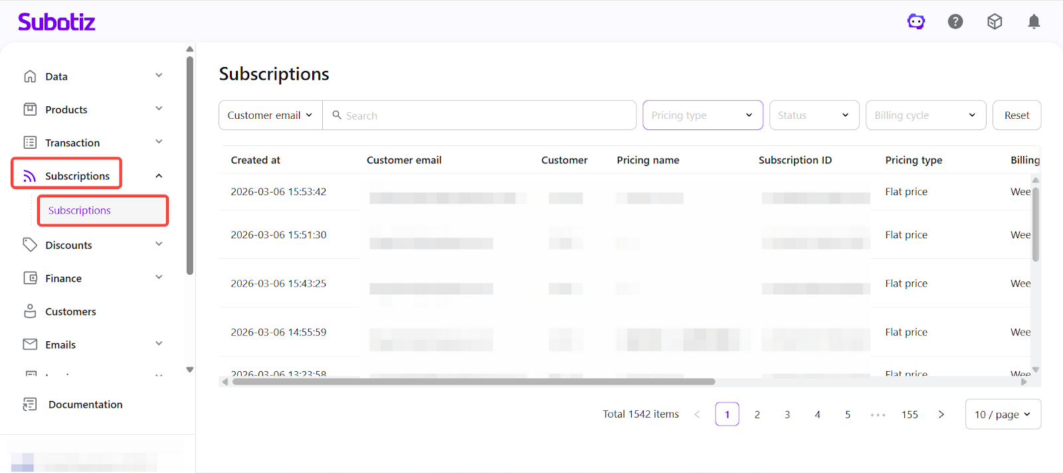Viewport: 1063px width, 474px height.
Task: Open the Pricing type filter dropdown
Action: [702, 116]
